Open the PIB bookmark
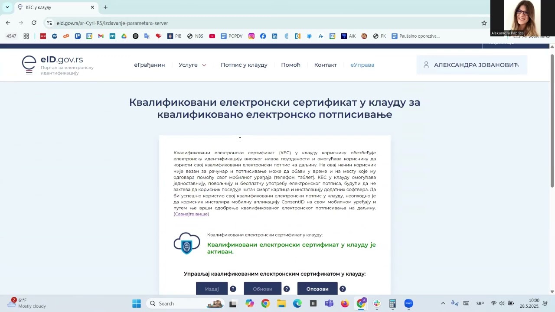 pos(174,36)
